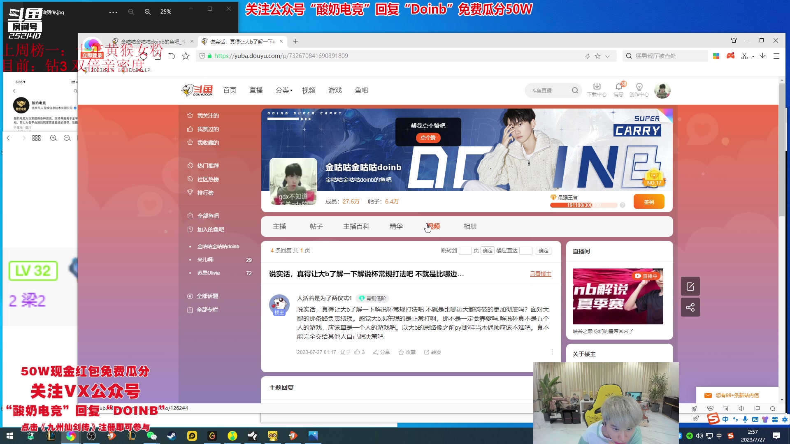Viewport: 790px width, 444px height.
Task: Close the 说实话 browser tab
Action: (281, 41)
